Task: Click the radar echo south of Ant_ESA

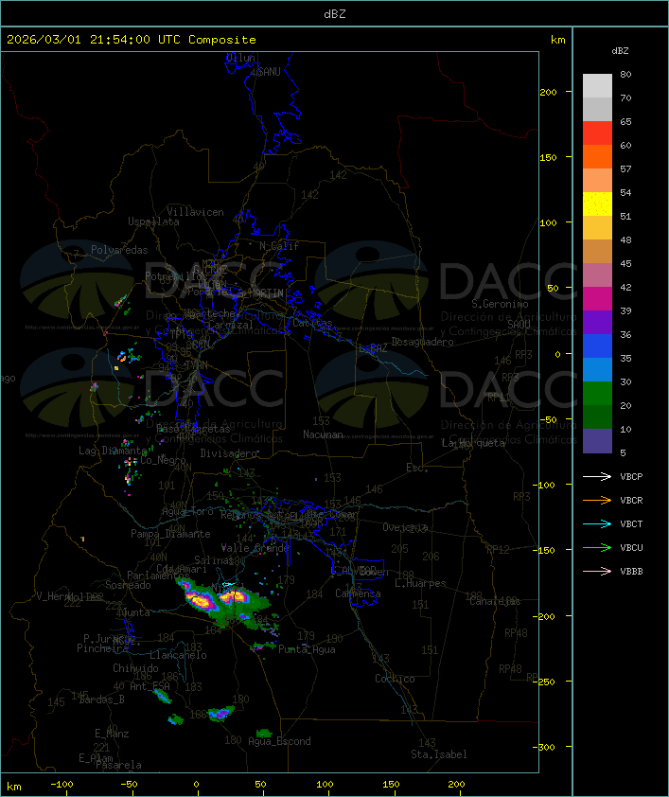Action: 163,697
